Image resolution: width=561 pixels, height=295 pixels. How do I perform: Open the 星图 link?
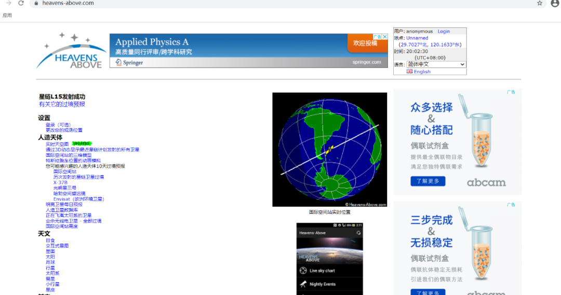50,251
